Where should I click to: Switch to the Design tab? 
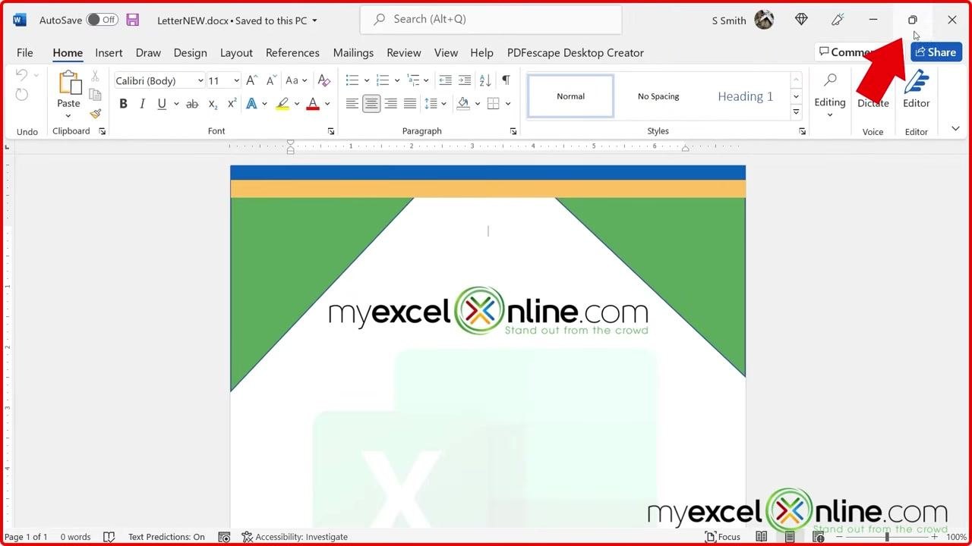click(190, 52)
